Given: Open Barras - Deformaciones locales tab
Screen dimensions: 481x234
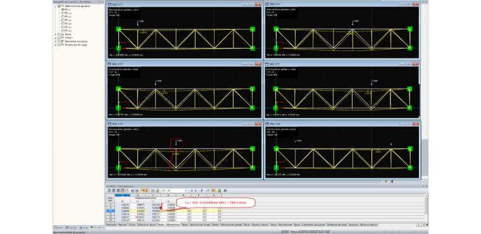Looking at the screenshot, I should click(196, 225).
